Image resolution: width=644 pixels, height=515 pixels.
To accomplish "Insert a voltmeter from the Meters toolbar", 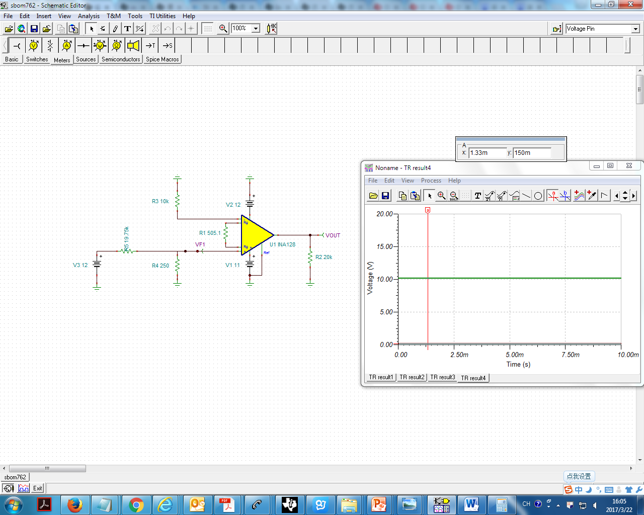I will point(34,46).
